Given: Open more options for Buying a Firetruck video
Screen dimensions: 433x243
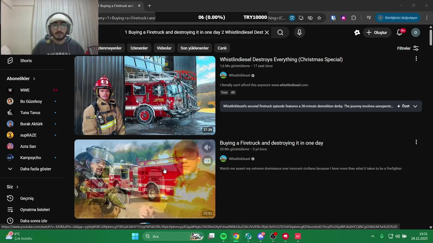Looking at the screenshot, I should coord(416,142).
